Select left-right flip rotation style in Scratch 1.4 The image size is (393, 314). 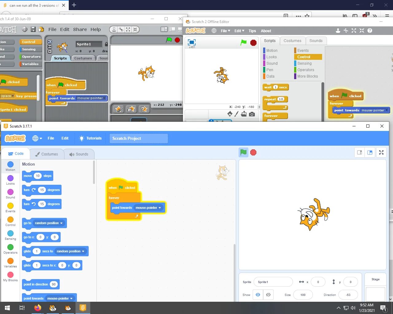coord(50,47)
